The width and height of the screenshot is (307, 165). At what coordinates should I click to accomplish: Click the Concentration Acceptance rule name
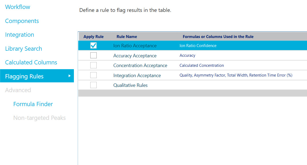140,65
